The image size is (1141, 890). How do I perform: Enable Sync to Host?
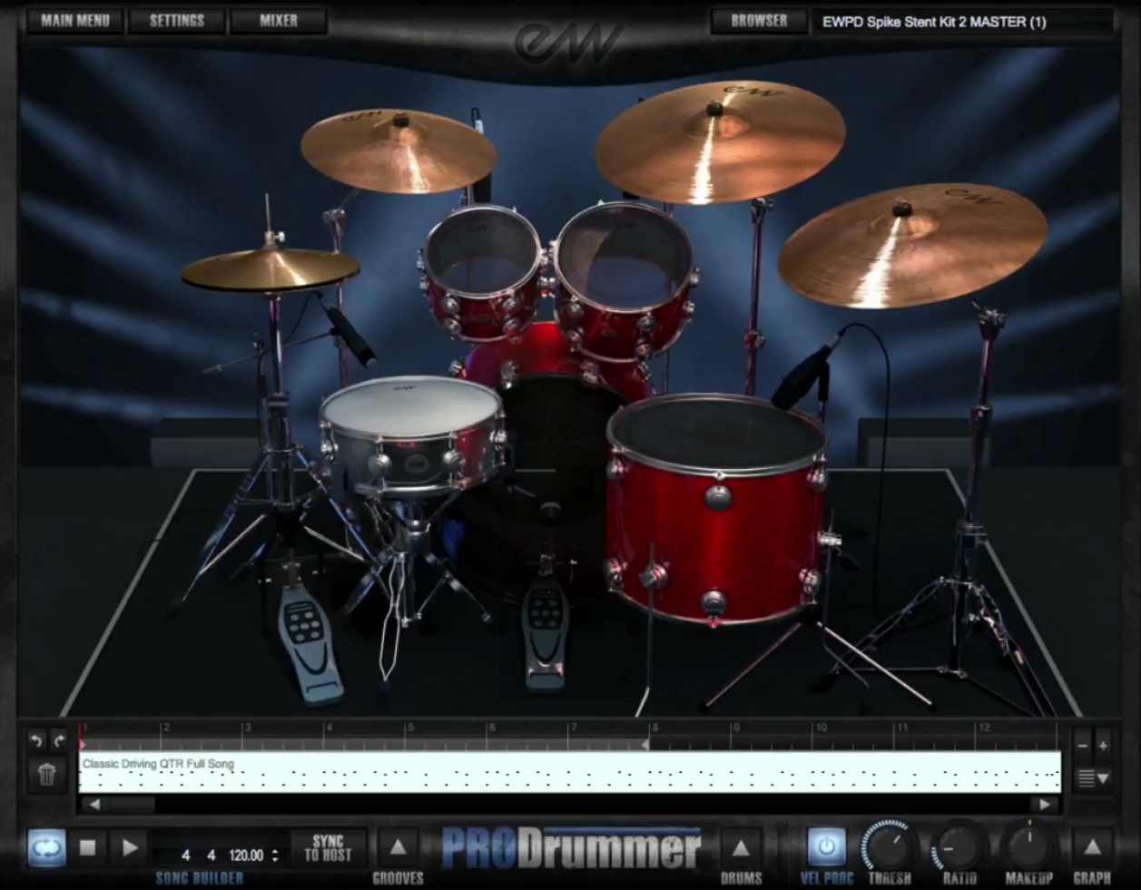coord(328,848)
